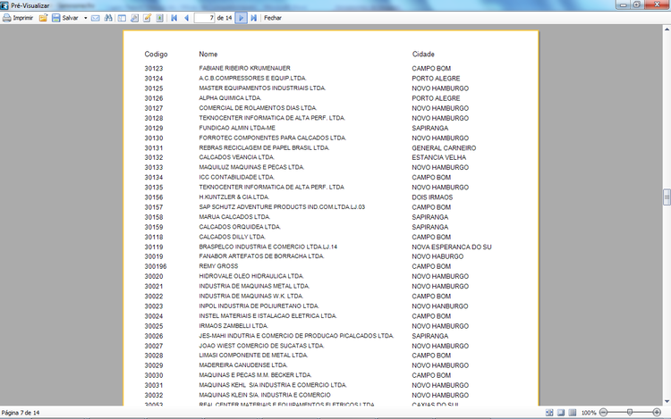The image size is (671, 419).
Task: Click the vertical scrollbar thumb
Action: tap(667, 197)
